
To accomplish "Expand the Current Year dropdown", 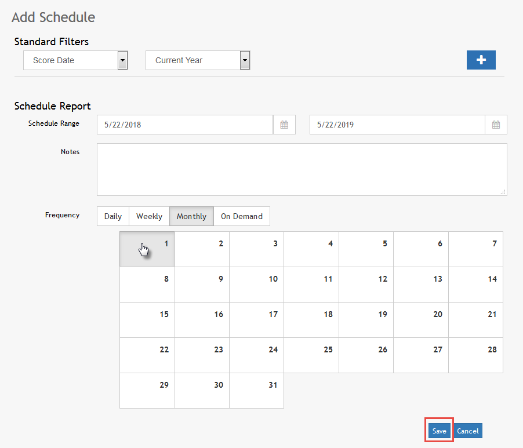I will 245,60.
